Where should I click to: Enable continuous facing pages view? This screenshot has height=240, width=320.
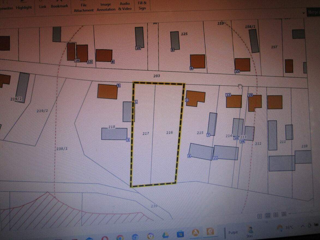(x=284, y=214)
